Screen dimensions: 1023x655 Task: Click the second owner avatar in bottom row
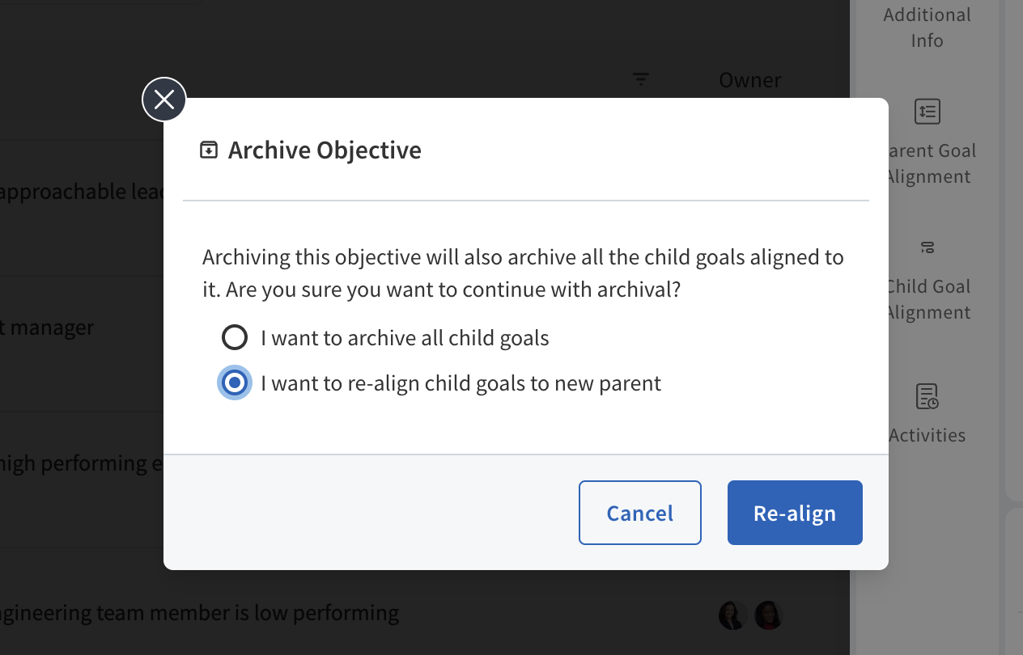click(x=768, y=615)
